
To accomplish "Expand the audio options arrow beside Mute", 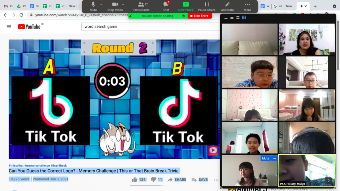I will (102, 5).
